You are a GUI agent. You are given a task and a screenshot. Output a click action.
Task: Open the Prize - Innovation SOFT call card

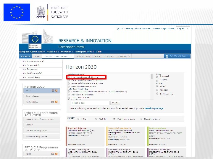tap(167, 136)
